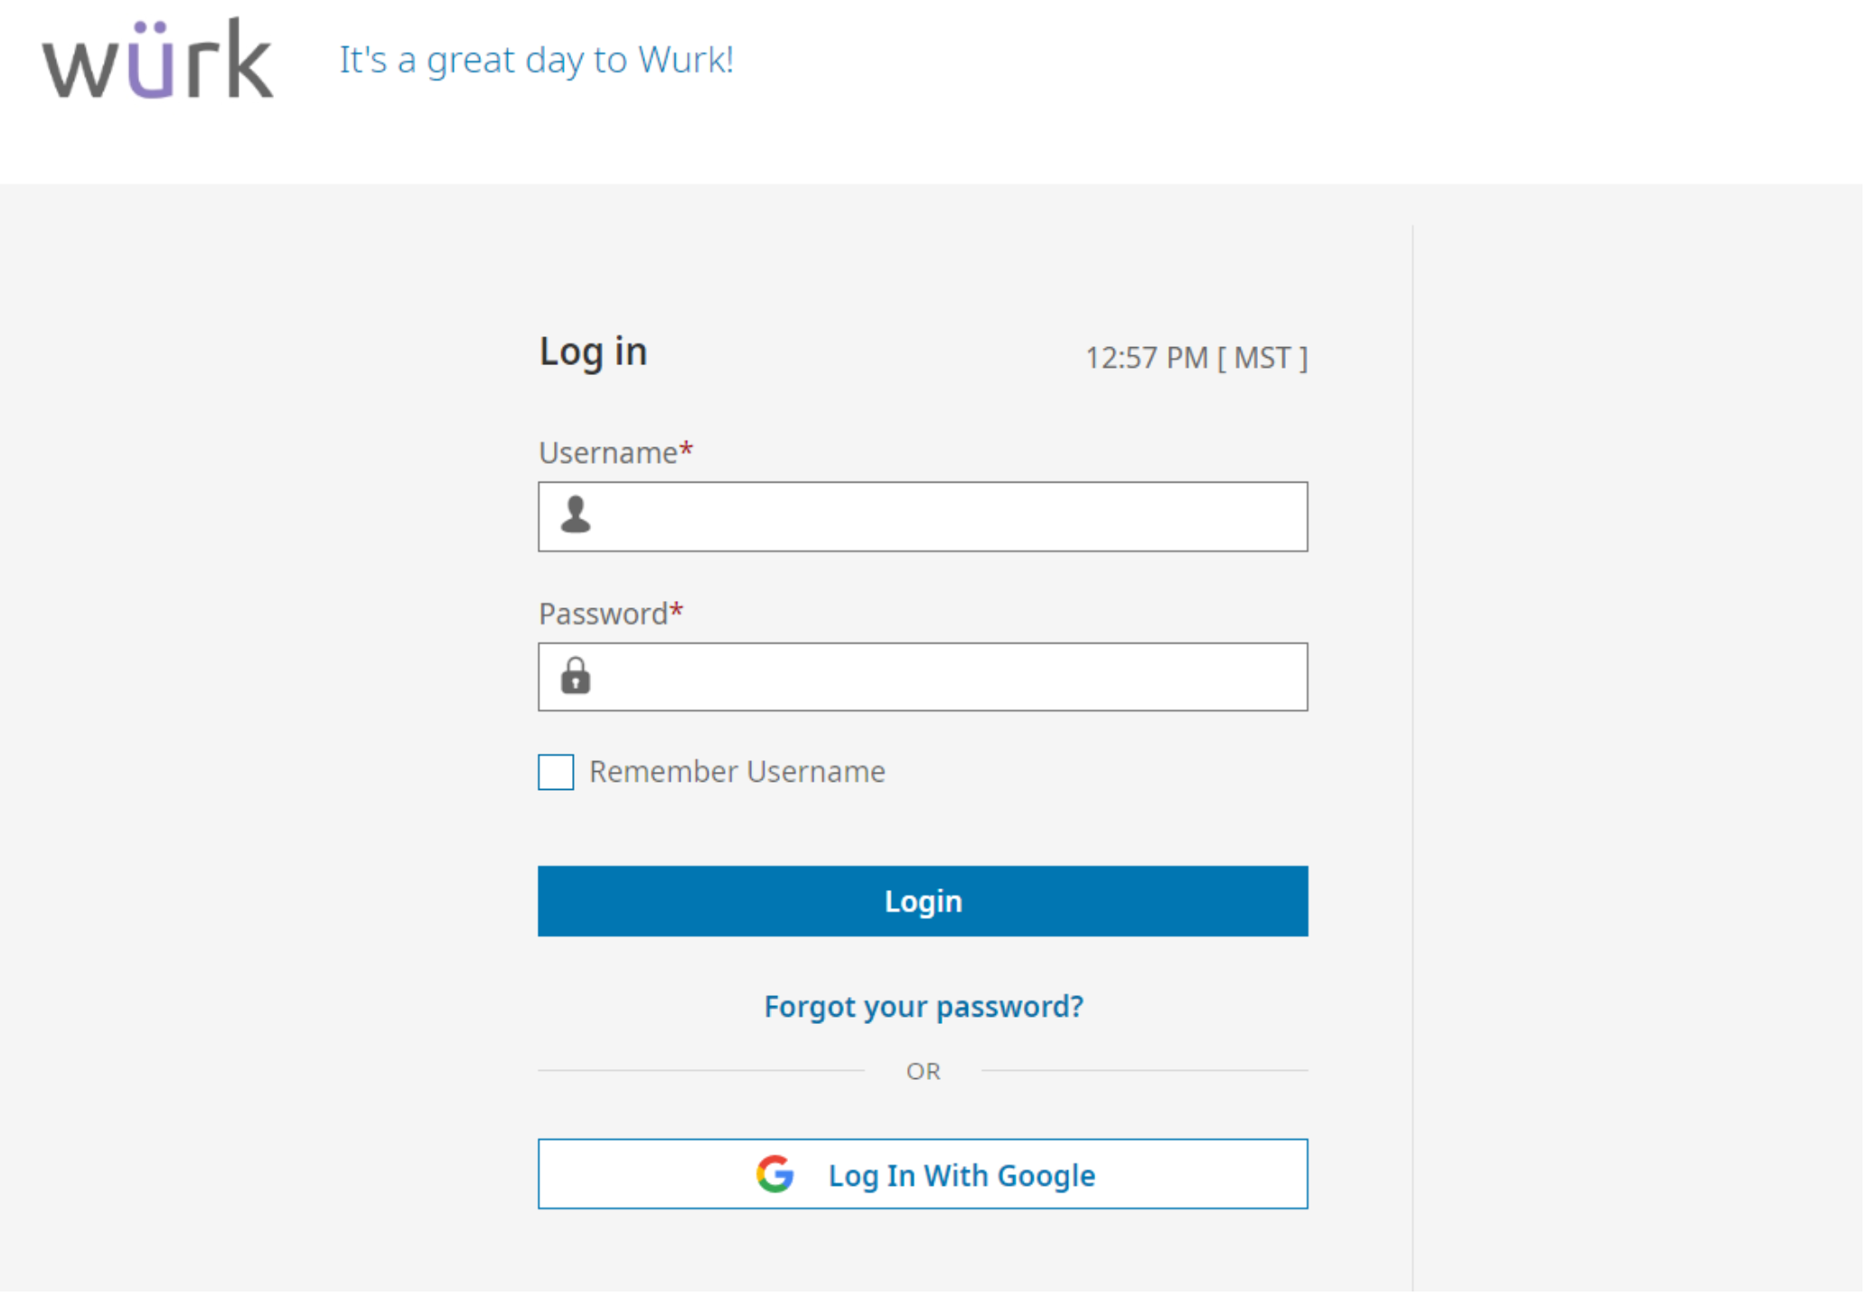The image size is (1867, 1296).
Task: Click the Google icon on the Google login button
Action: (774, 1174)
